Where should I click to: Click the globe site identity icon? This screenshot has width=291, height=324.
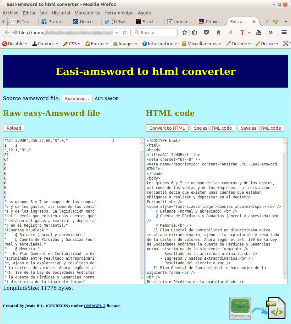pyautogui.click(x=15, y=32)
